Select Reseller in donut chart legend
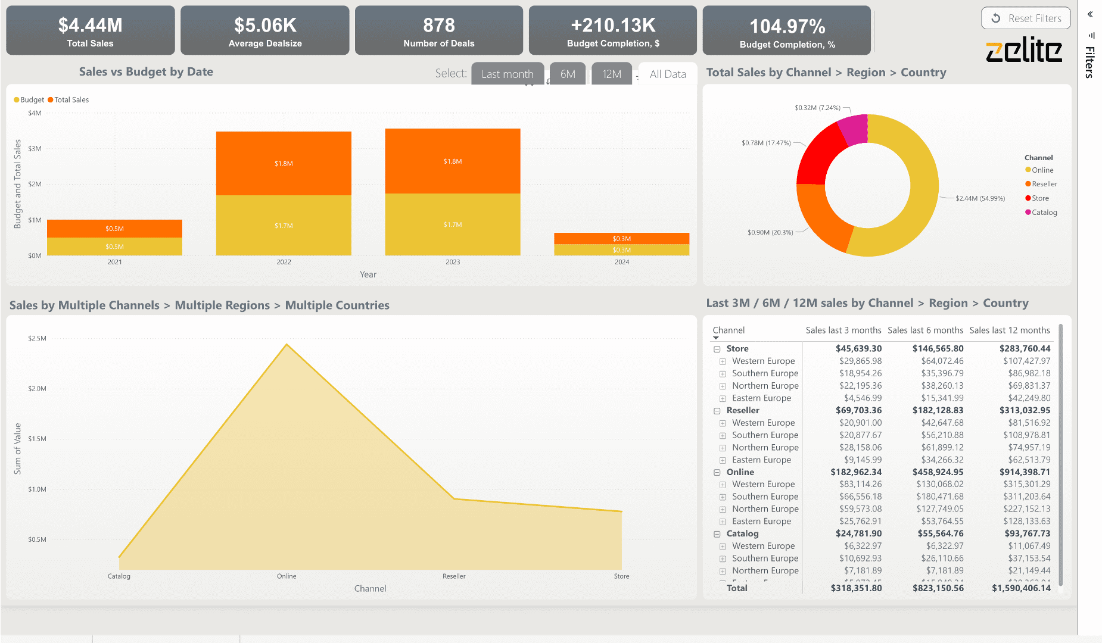 (1041, 184)
